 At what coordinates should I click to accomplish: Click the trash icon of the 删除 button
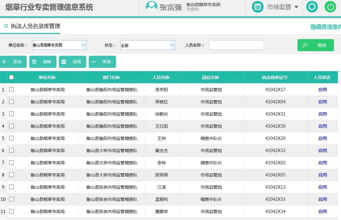(34, 62)
